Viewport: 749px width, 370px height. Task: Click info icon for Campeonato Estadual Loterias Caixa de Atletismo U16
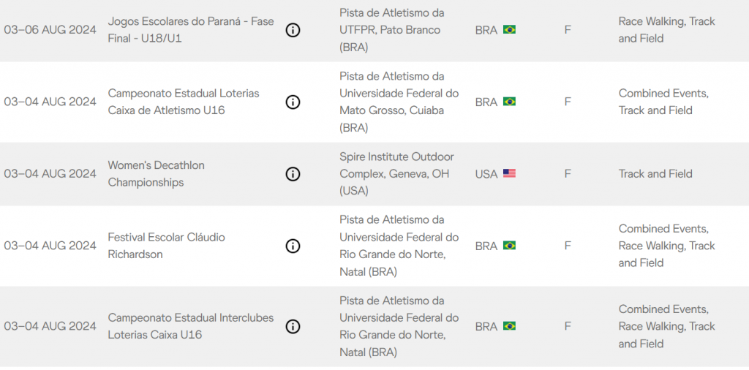(293, 102)
